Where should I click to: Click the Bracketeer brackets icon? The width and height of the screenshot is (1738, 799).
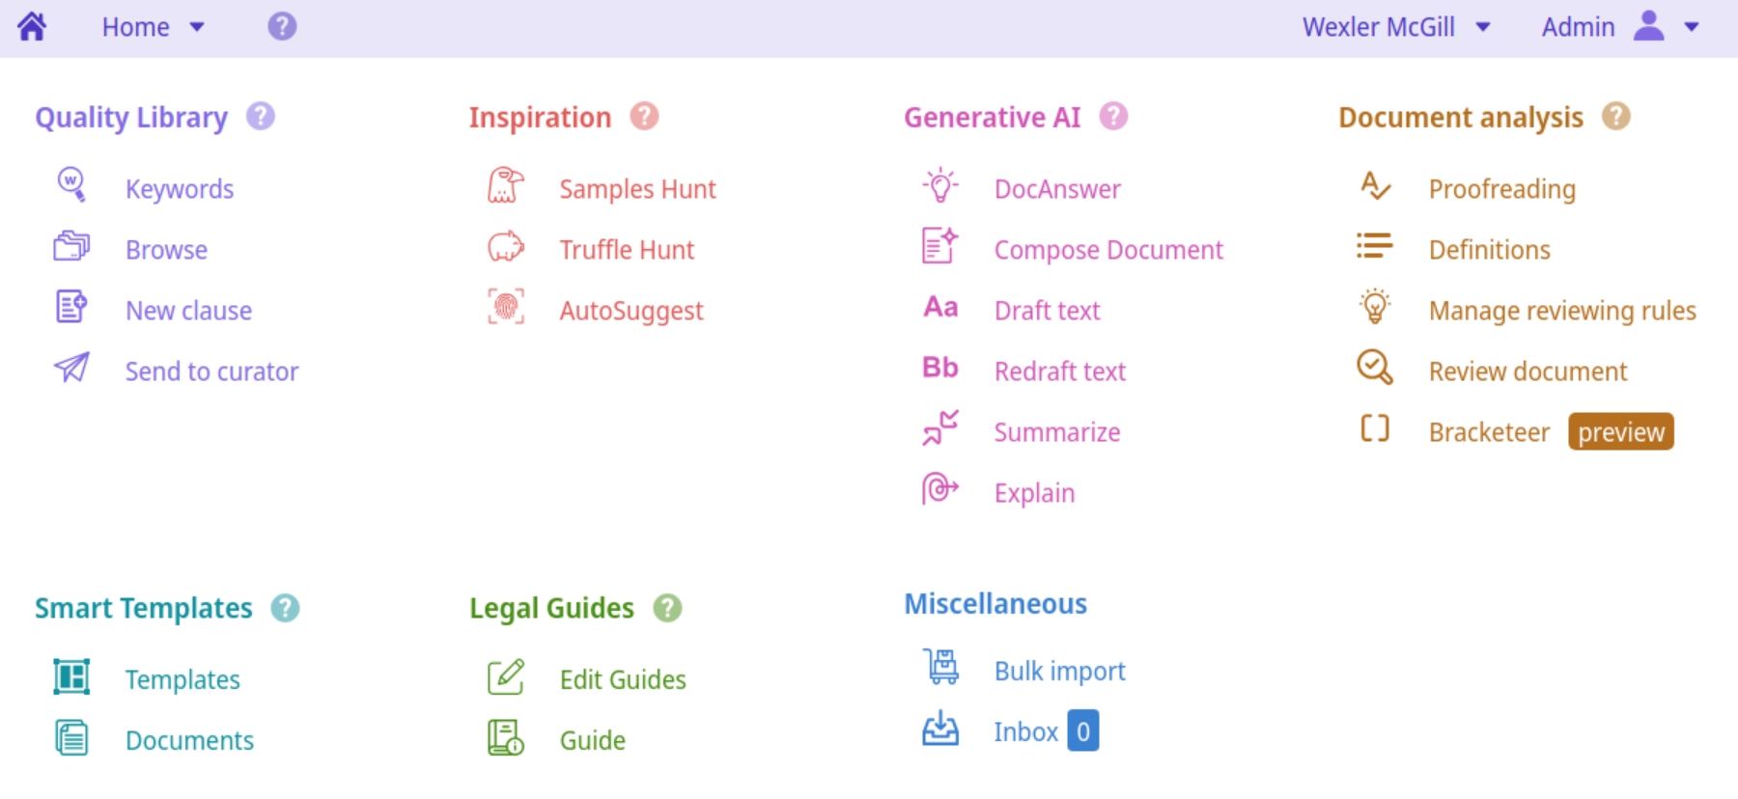[1375, 427]
